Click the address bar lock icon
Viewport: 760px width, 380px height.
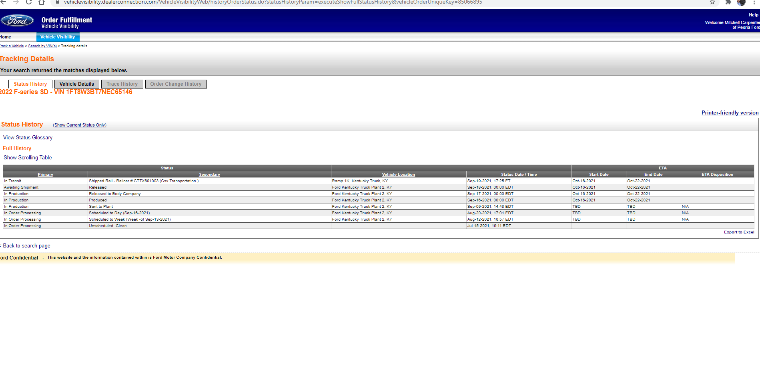(58, 2)
